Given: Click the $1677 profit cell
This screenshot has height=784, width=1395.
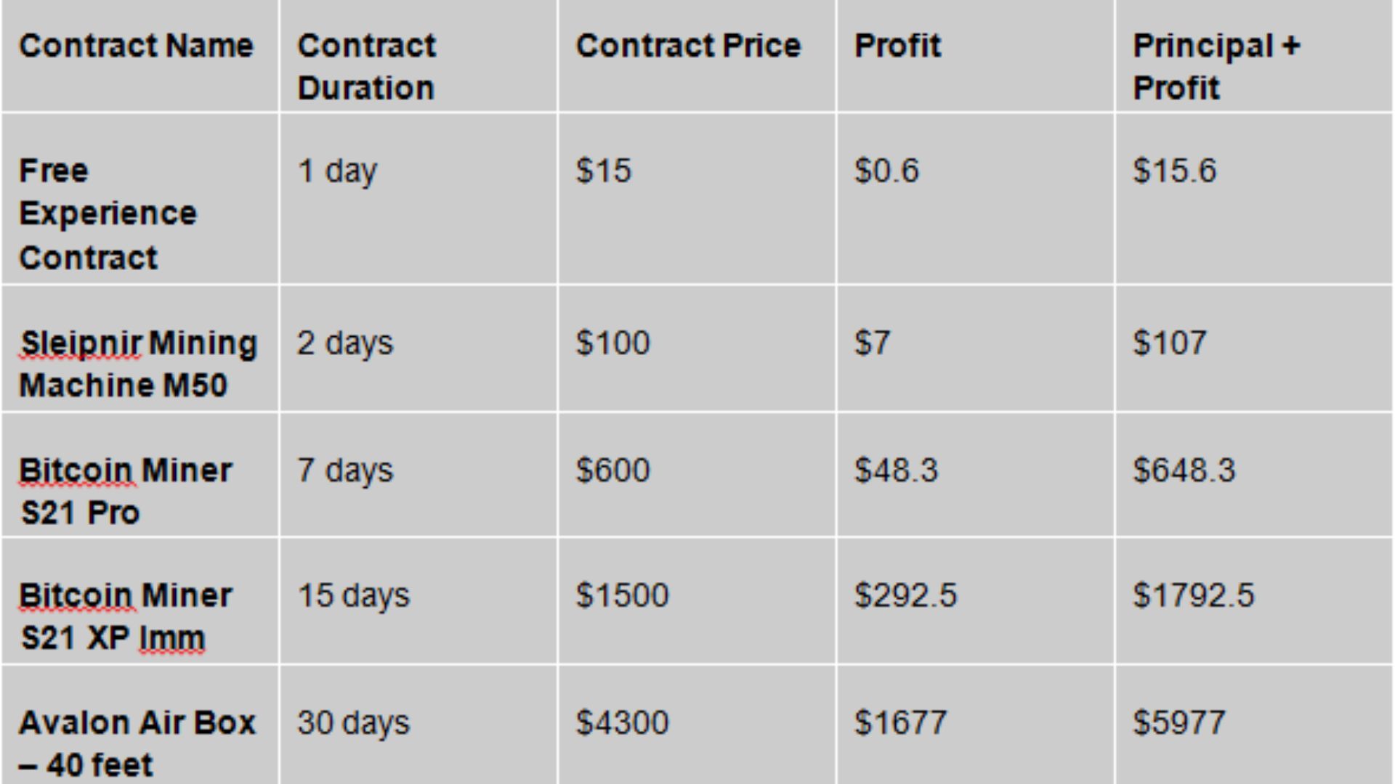Looking at the screenshot, I should pos(900,723).
